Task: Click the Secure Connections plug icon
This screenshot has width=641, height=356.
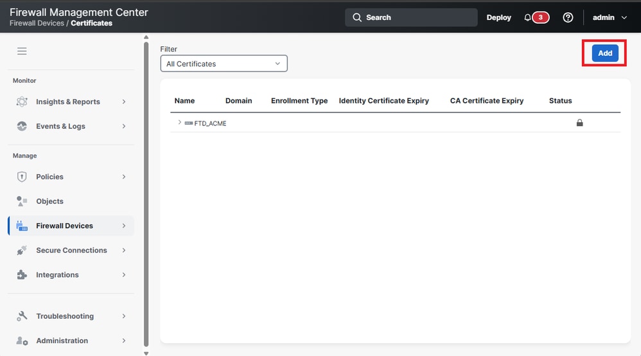Action: pyautogui.click(x=22, y=251)
